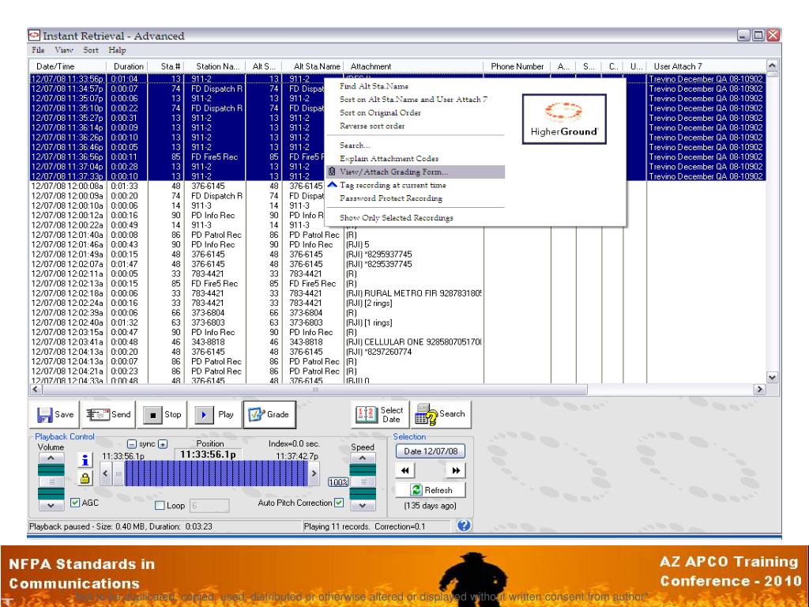The height and width of the screenshot is (607, 809).
Task: Lower volume with the Volume down arrow
Action: [51, 505]
